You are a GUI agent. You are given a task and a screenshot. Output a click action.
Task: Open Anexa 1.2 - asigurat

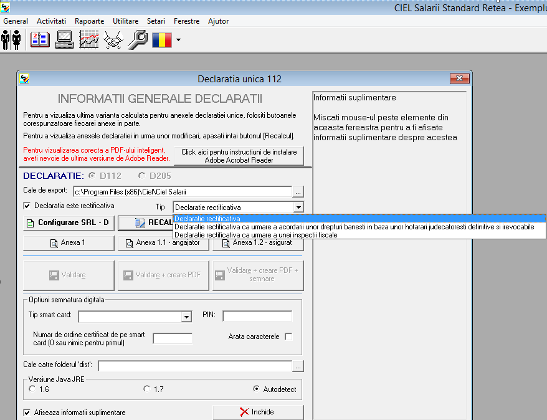coord(258,244)
